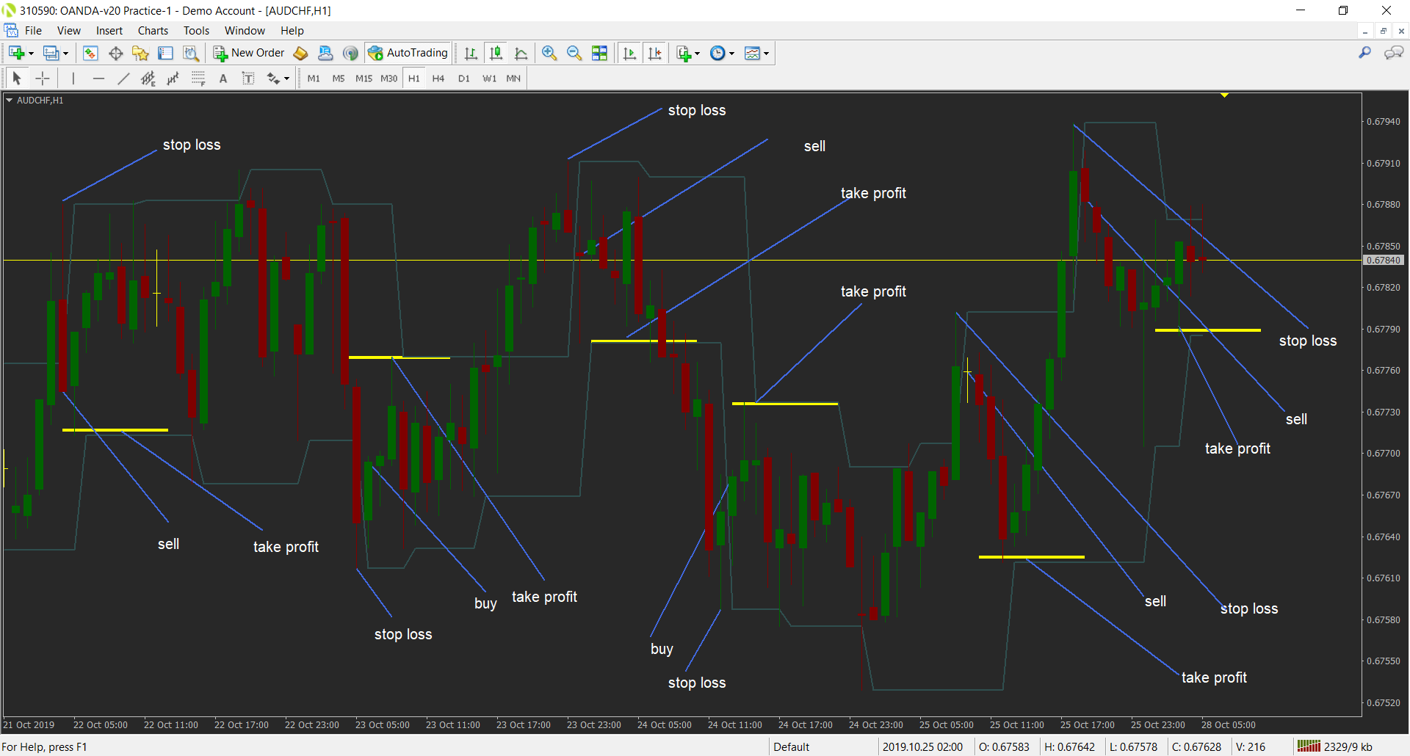Switch to M30 timeframe
This screenshot has height=756, width=1410.
tap(388, 79)
